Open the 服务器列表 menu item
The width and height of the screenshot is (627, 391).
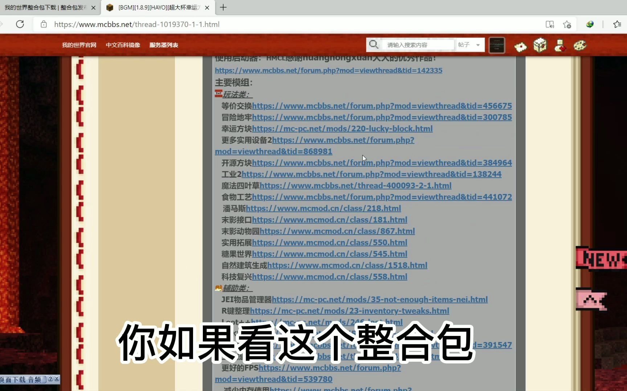(x=163, y=45)
